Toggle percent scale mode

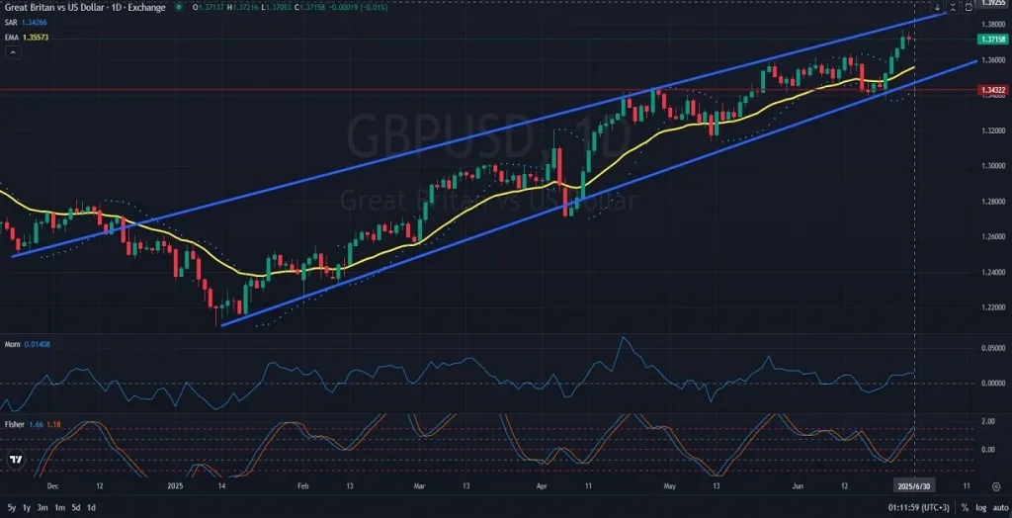965,507
